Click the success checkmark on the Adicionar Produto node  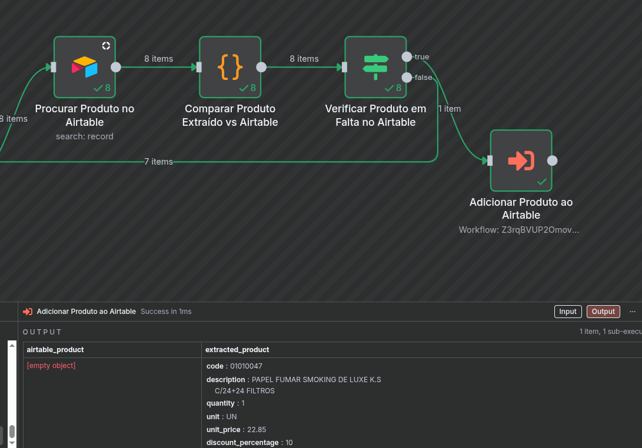click(x=540, y=182)
